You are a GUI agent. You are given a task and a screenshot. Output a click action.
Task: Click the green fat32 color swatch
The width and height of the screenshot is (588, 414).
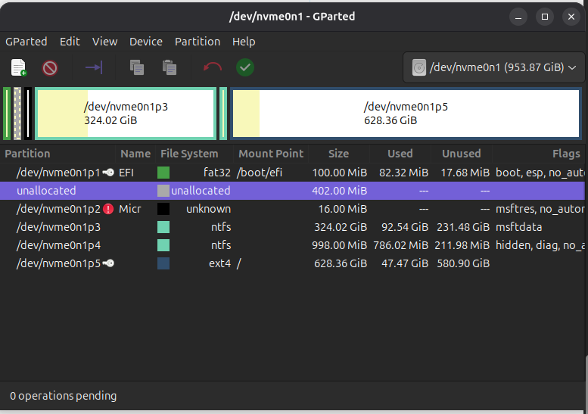point(163,173)
